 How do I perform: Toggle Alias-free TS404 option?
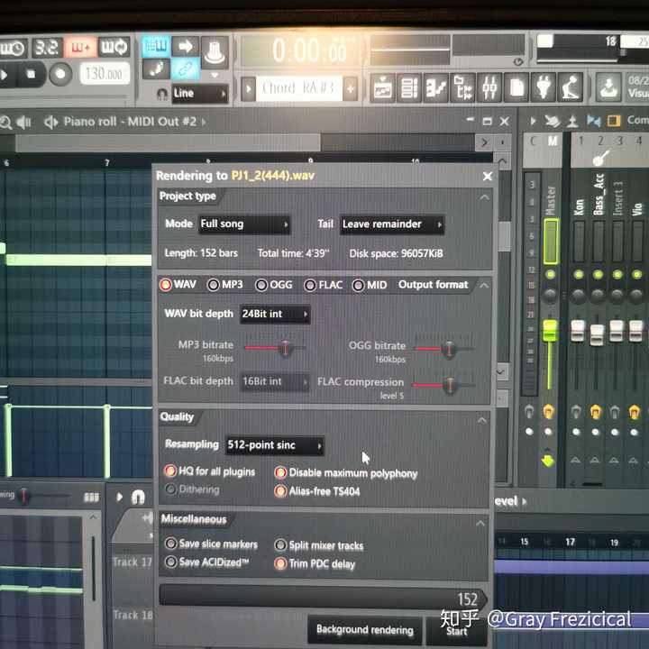coord(317,492)
